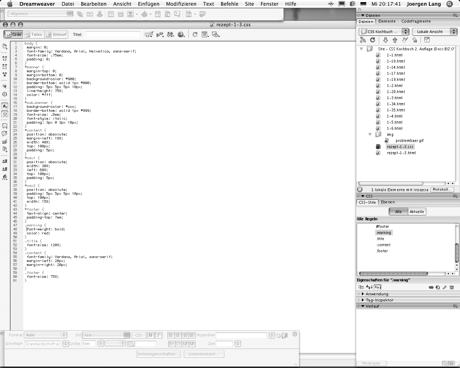This screenshot has height=368, width=460.
Task: Switch to the Ebenen tab
Action: click(388, 202)
